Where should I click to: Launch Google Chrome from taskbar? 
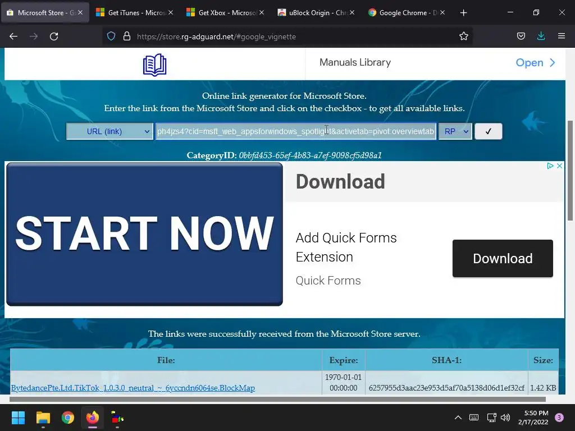(68, 418)
